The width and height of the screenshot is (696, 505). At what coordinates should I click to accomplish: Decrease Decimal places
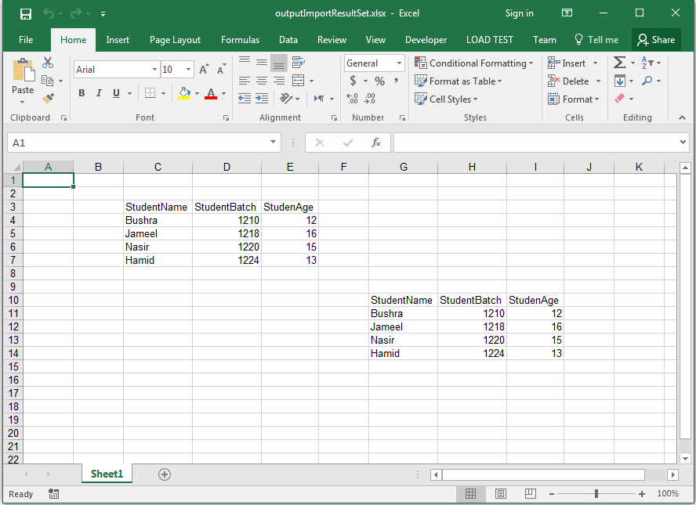(x=370, y=99)
